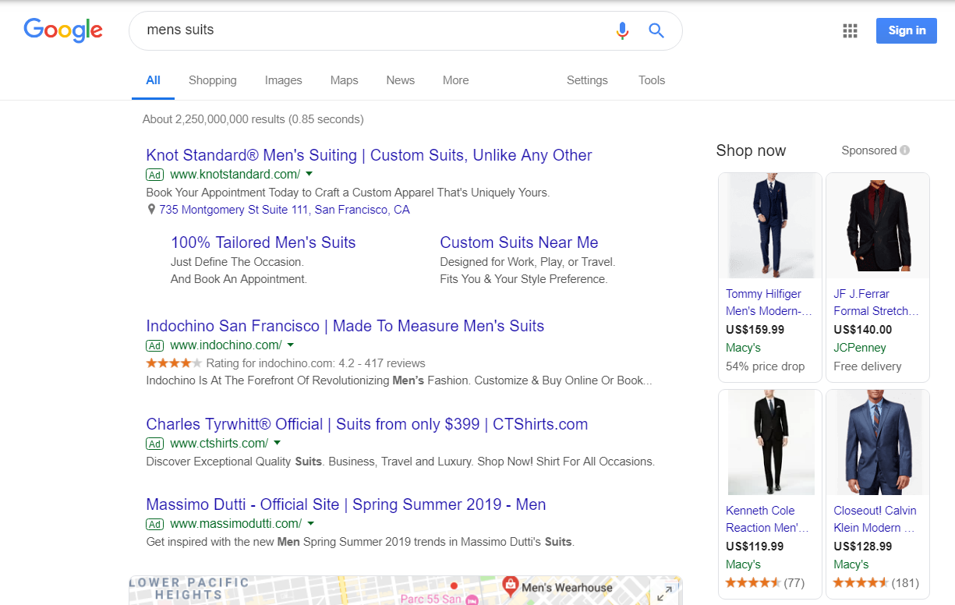Open the Kenneth Cole Reaction product link

click(x=767, y=519)
